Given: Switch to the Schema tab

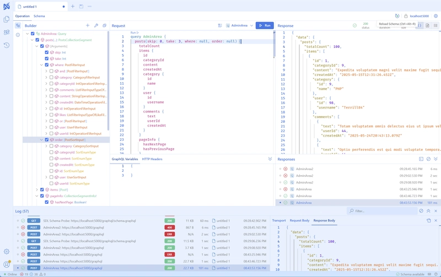Looking at the screenshot, I should [x=39, y=16].
